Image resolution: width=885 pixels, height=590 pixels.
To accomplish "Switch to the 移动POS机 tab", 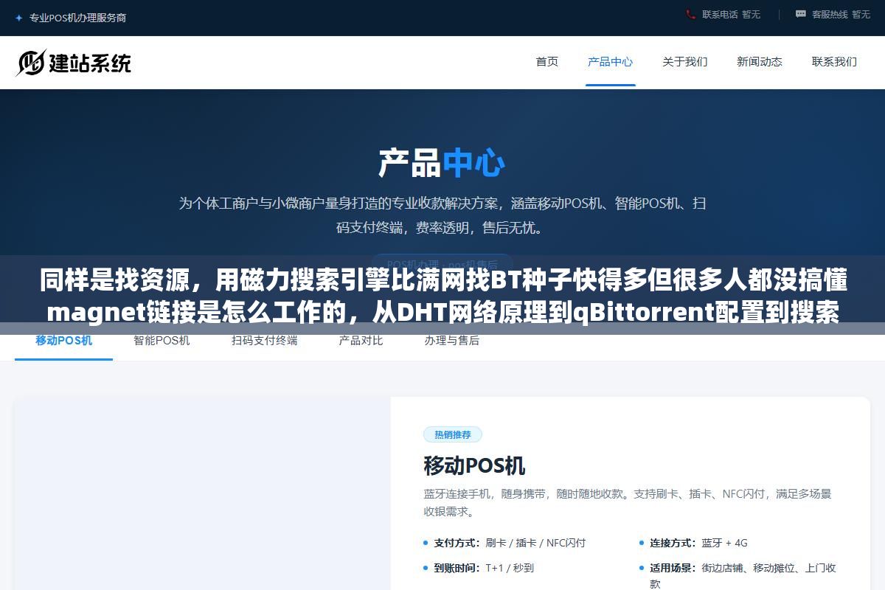I will tap(64, 341).
